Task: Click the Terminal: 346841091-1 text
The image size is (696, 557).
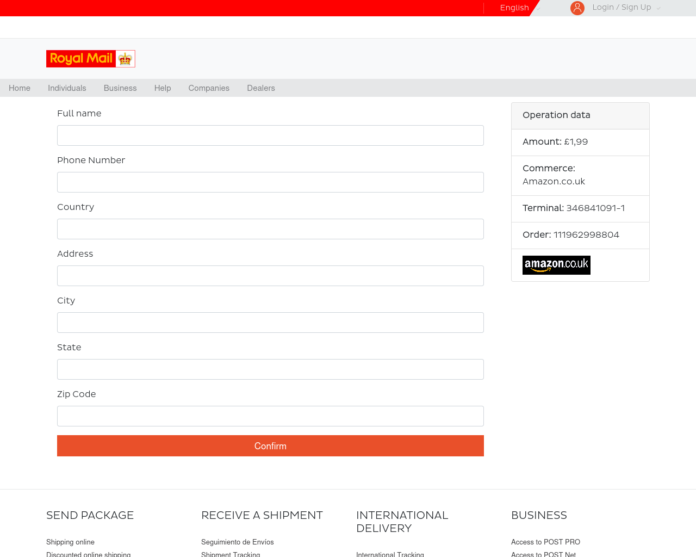Action: pyautogui.click(x=574, y=208)
